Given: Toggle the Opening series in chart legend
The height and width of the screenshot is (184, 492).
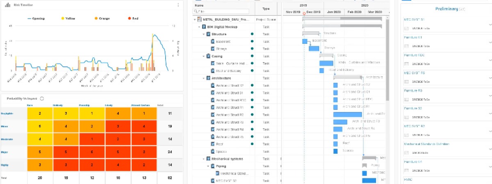Looking at the screenshot, I should 36,18.
